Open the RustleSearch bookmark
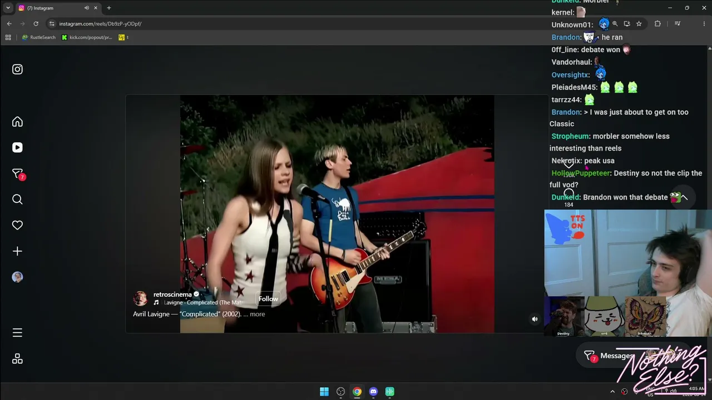The width and height of the screenshot is (712, 400). click(x=39, y=37)
